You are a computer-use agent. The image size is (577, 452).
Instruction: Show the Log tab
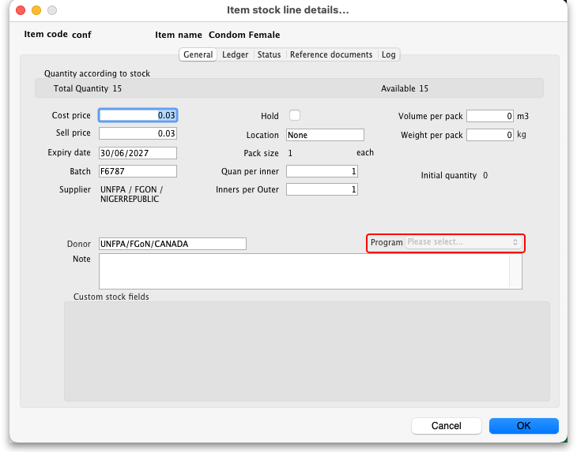pos(388,54)
